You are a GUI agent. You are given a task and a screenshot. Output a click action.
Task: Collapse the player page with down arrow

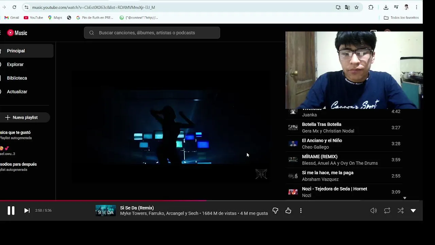tap(413, 211)
